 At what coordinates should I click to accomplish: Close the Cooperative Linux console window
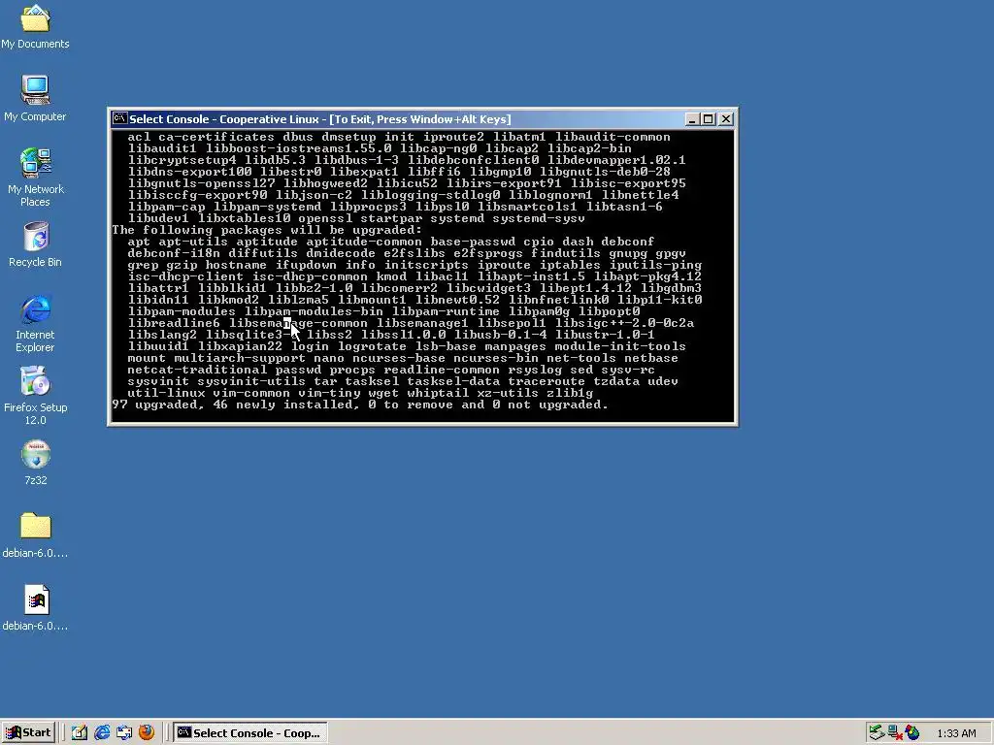point(726,119)
